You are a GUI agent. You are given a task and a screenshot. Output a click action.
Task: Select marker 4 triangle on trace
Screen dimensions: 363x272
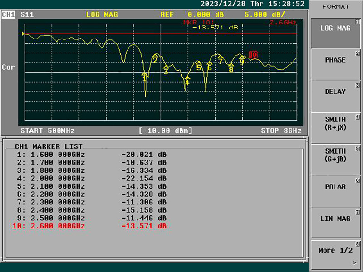click(x=187, y=78)
